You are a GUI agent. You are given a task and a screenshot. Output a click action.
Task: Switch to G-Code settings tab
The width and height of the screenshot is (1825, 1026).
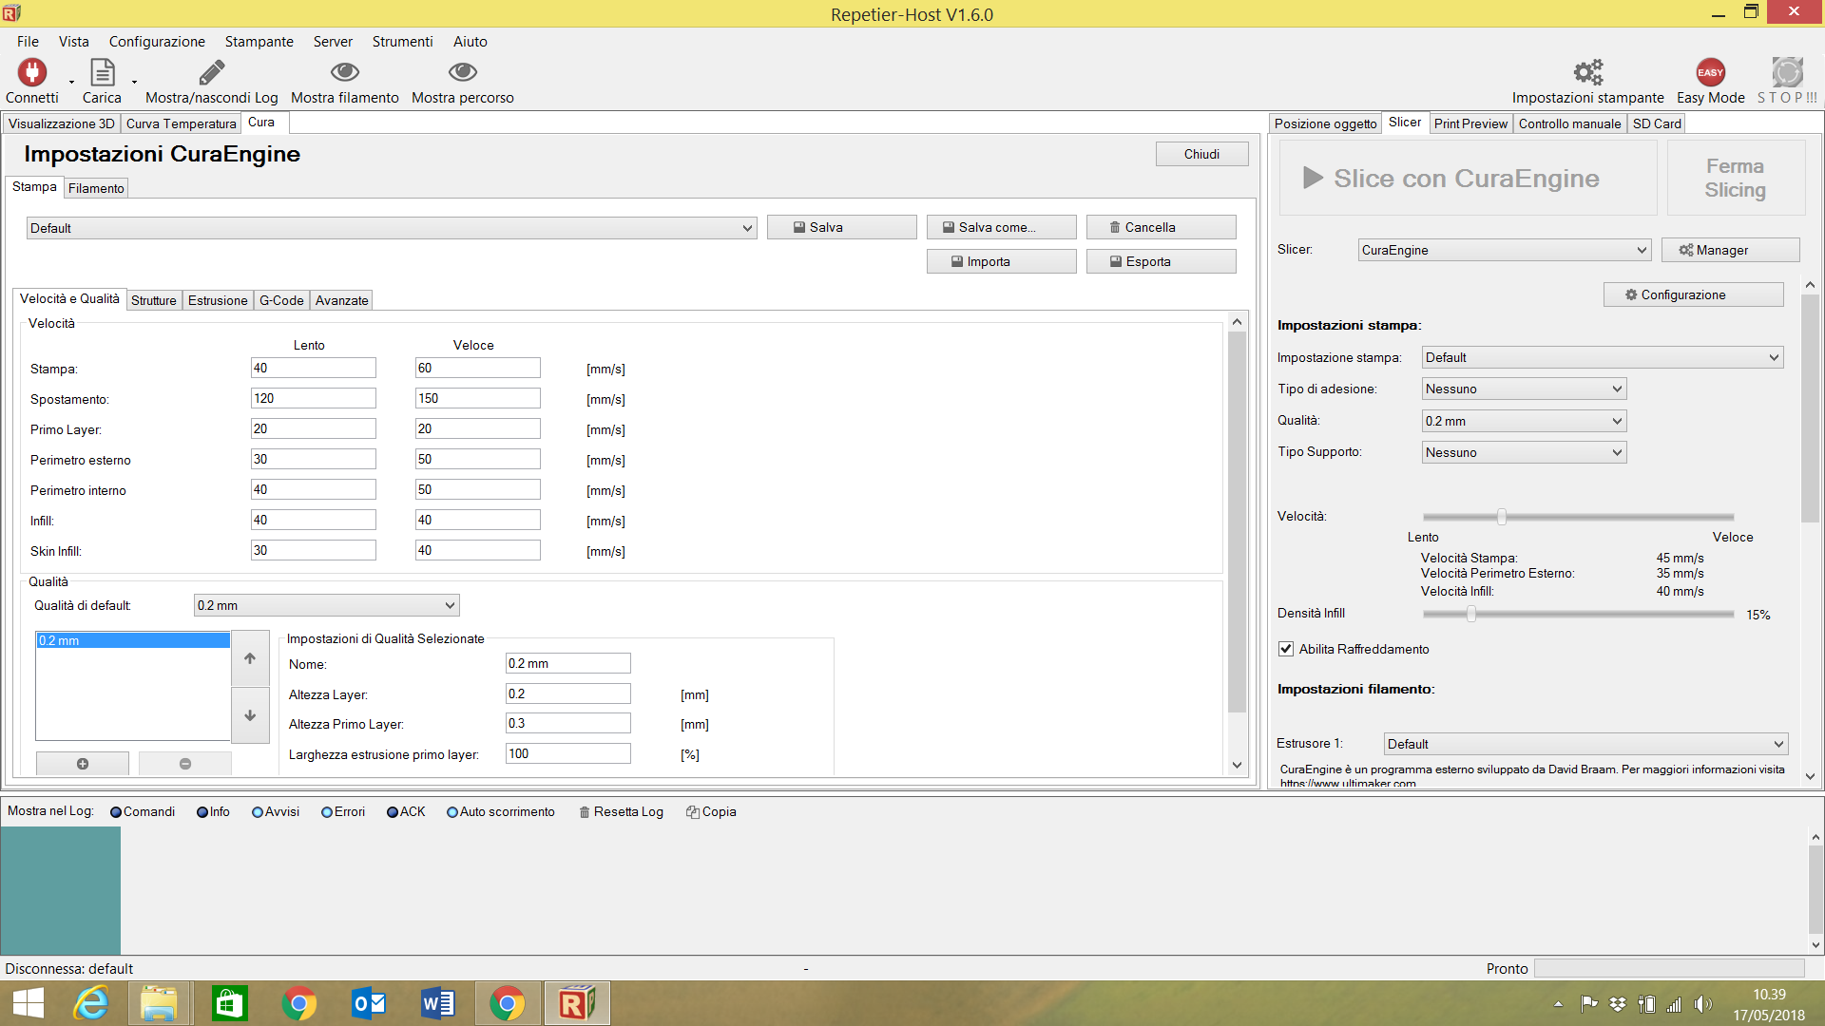(281, 300)
